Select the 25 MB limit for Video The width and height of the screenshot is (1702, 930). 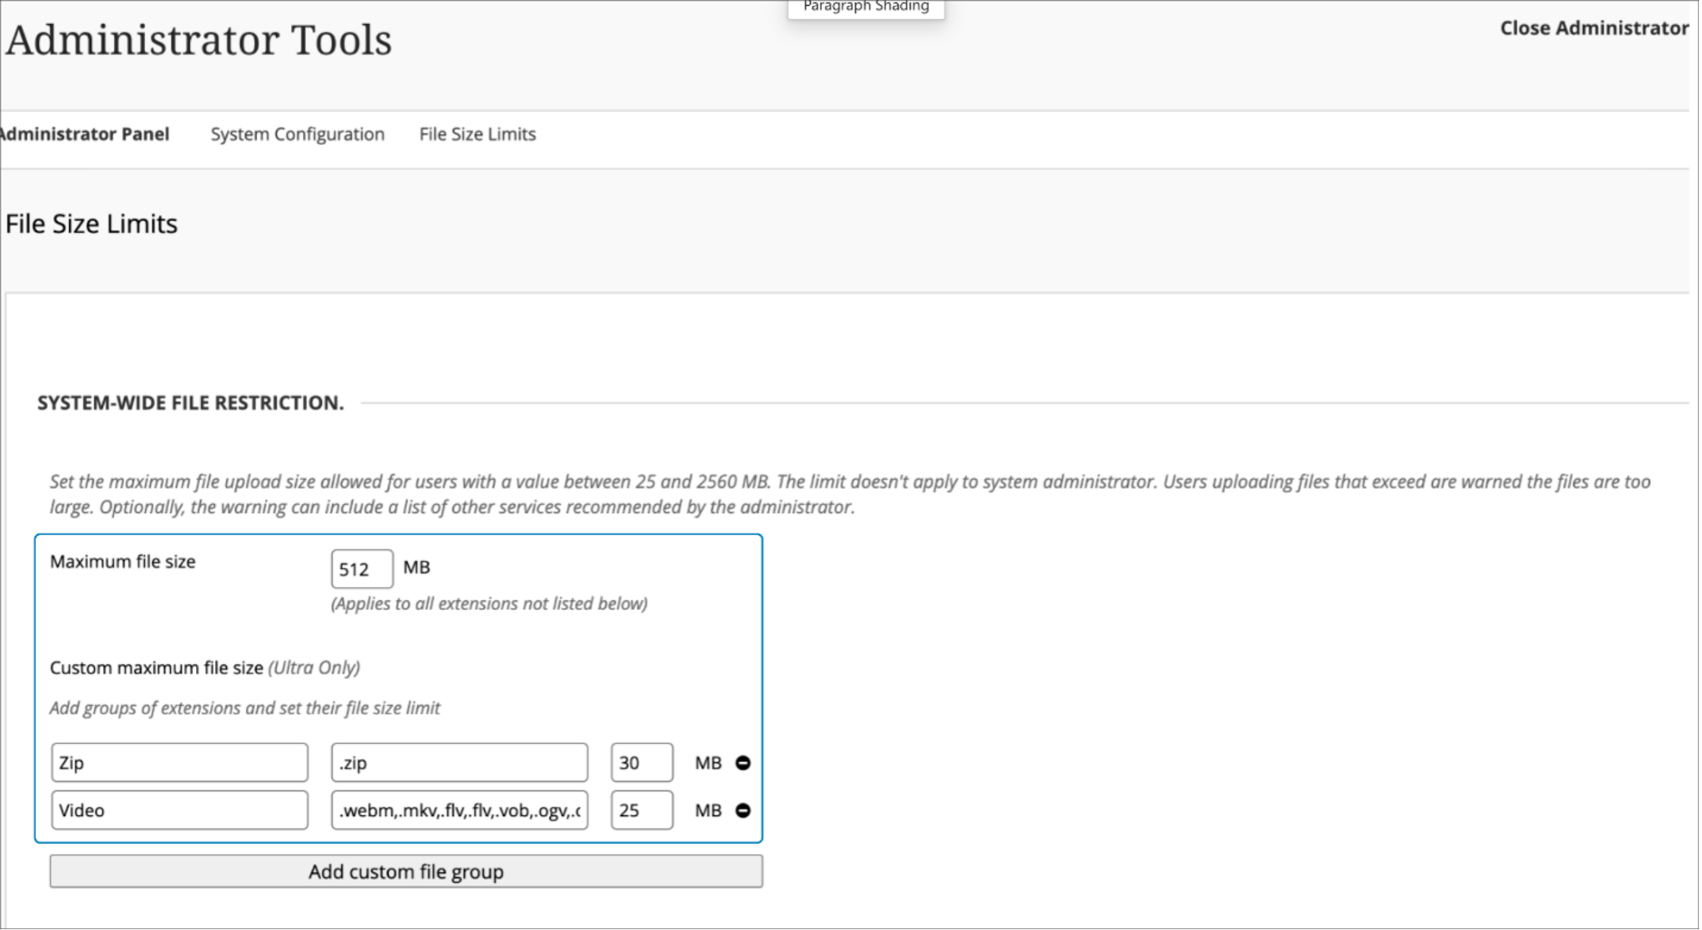point(640,810)
